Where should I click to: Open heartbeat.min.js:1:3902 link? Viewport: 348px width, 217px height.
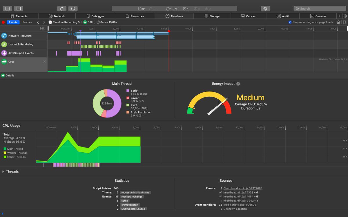pyautogui.click(x=238, y=201)
